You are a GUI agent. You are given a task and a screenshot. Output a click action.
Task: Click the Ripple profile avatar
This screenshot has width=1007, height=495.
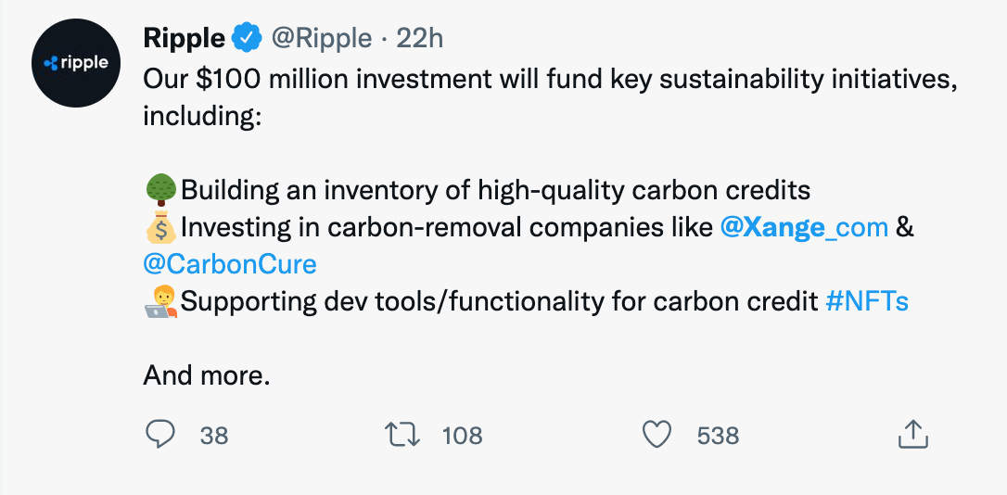[77, 63]
